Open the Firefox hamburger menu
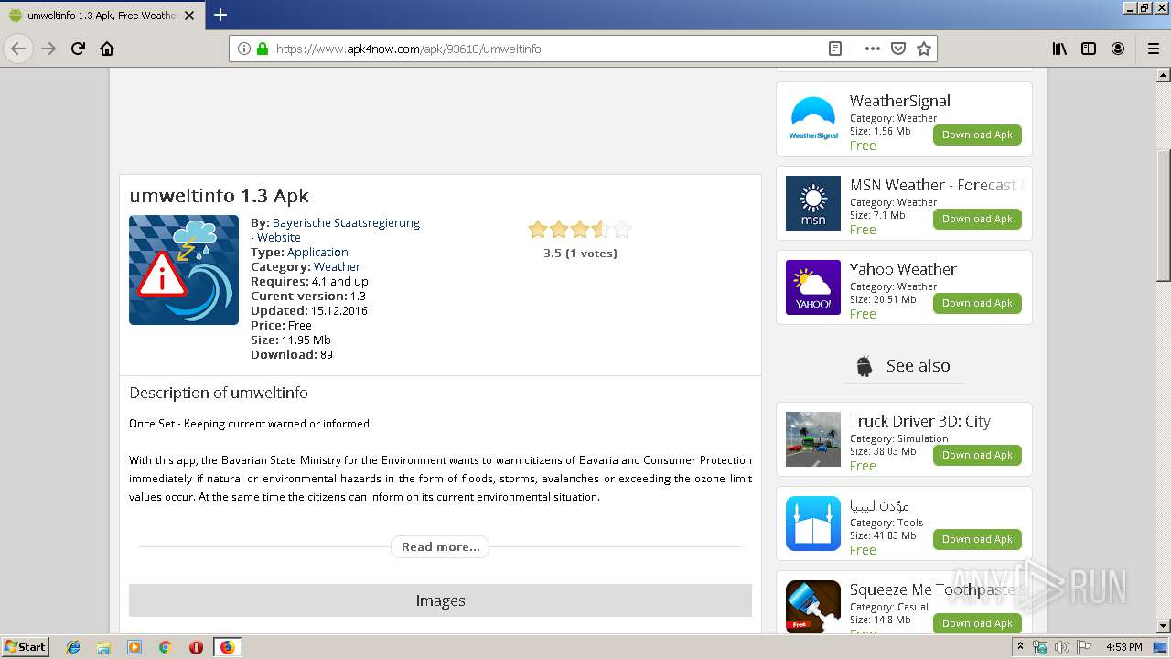 (1153, 49)
